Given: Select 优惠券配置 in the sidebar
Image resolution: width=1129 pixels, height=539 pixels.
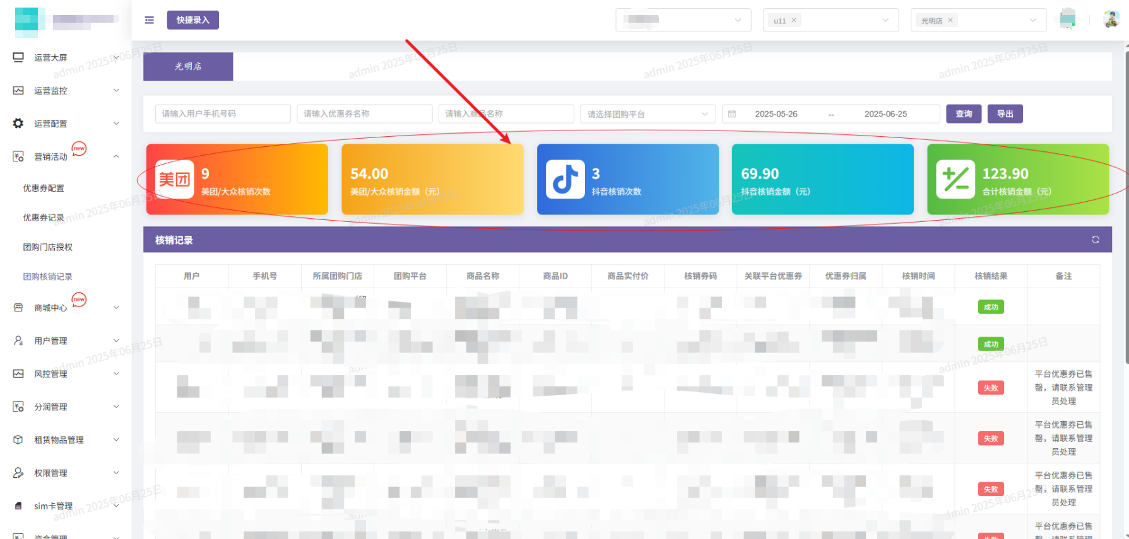Looking at the screenshot, I should [44, 188].
